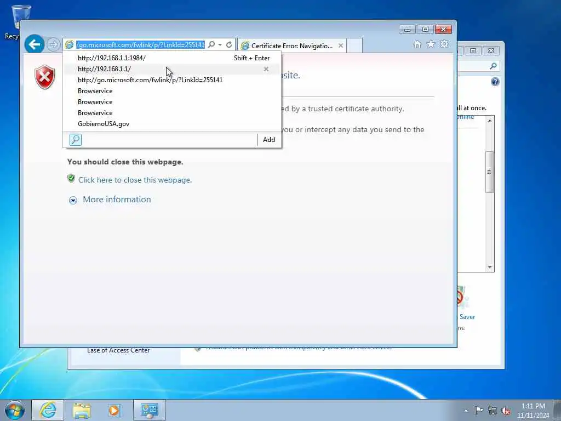561x421 pixels.
Task: Maximize the background Control Panel window
Action: pyautogui.click(x=473, y=51)
